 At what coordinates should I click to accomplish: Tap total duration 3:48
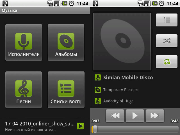[174, 121]
